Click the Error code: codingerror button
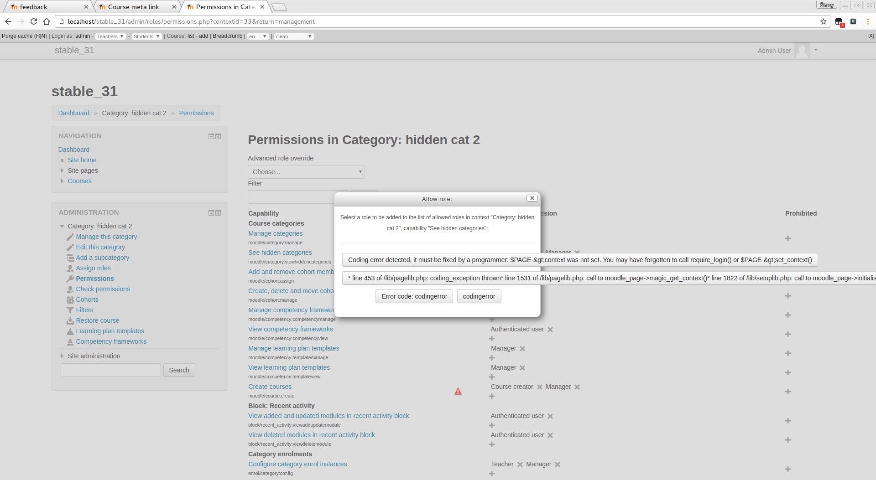 click(414, 296)
